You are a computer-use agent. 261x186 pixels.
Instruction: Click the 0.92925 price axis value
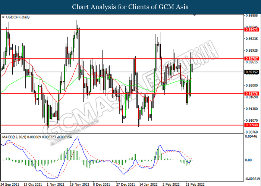point(252,50)
